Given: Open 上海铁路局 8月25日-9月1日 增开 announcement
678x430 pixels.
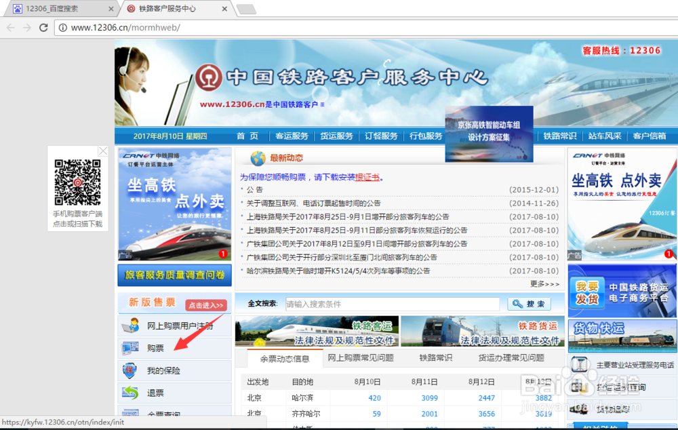Looking at the screenshot, I should click(x=348, y=217).
